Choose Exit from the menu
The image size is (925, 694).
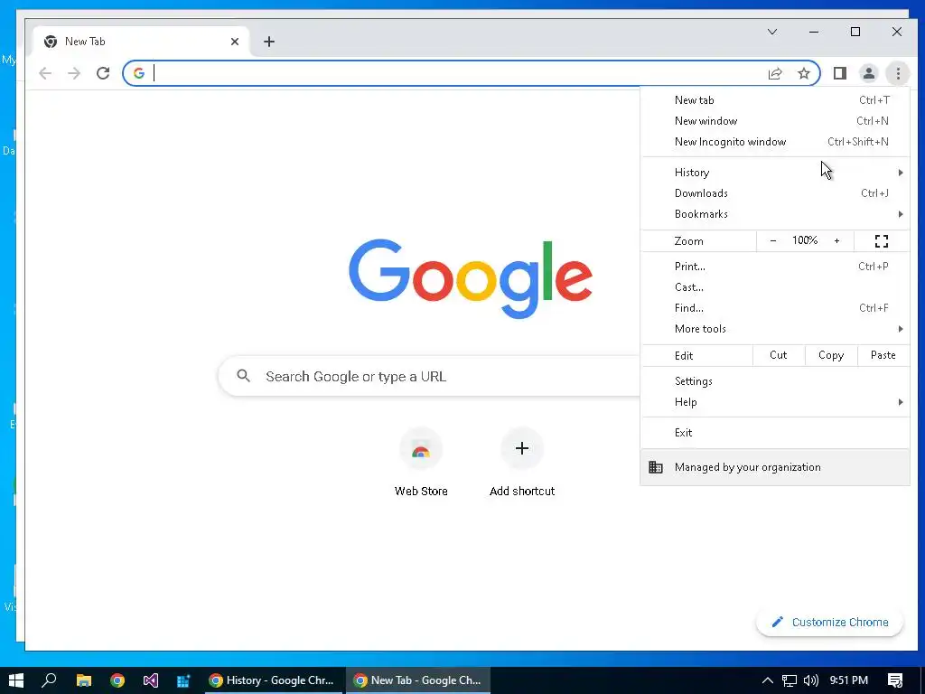pyautogui.click(x=775, y=433)
